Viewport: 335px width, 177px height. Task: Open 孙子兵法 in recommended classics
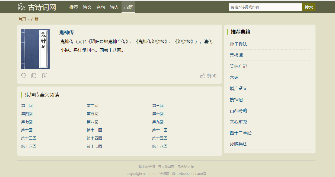[238, 44]
